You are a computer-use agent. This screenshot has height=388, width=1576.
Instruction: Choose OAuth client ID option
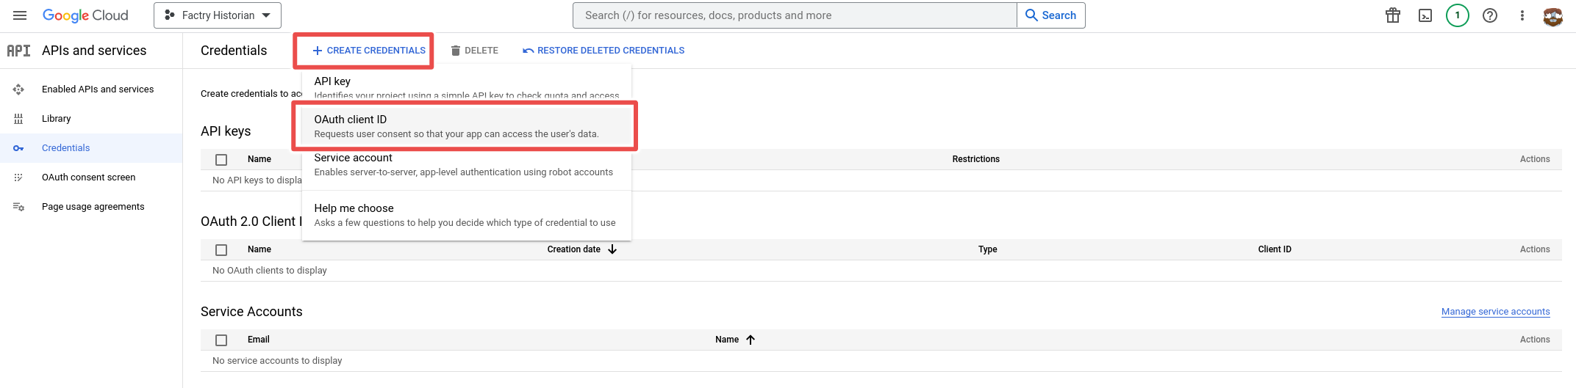tap(467, 126)
